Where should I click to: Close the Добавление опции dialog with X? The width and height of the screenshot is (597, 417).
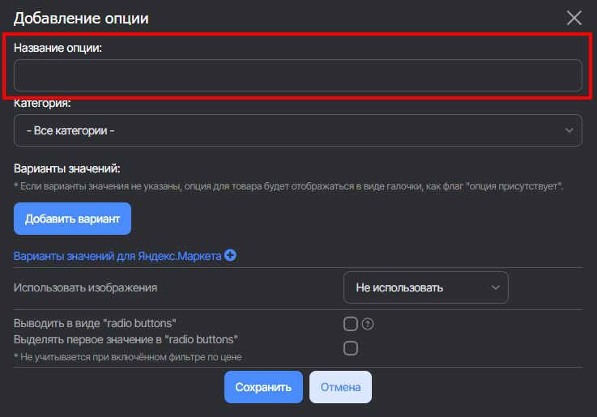click(574, 18)
